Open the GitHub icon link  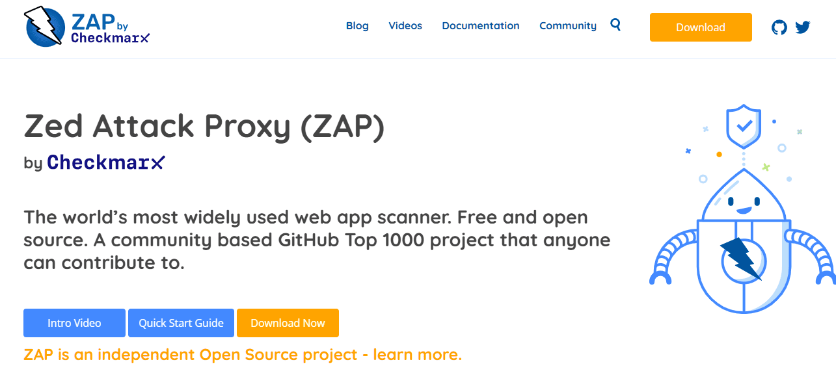[x=779, y=27]
